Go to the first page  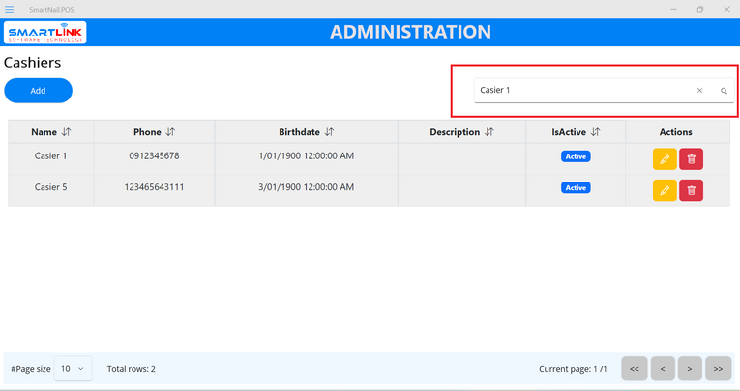[634, 369]
